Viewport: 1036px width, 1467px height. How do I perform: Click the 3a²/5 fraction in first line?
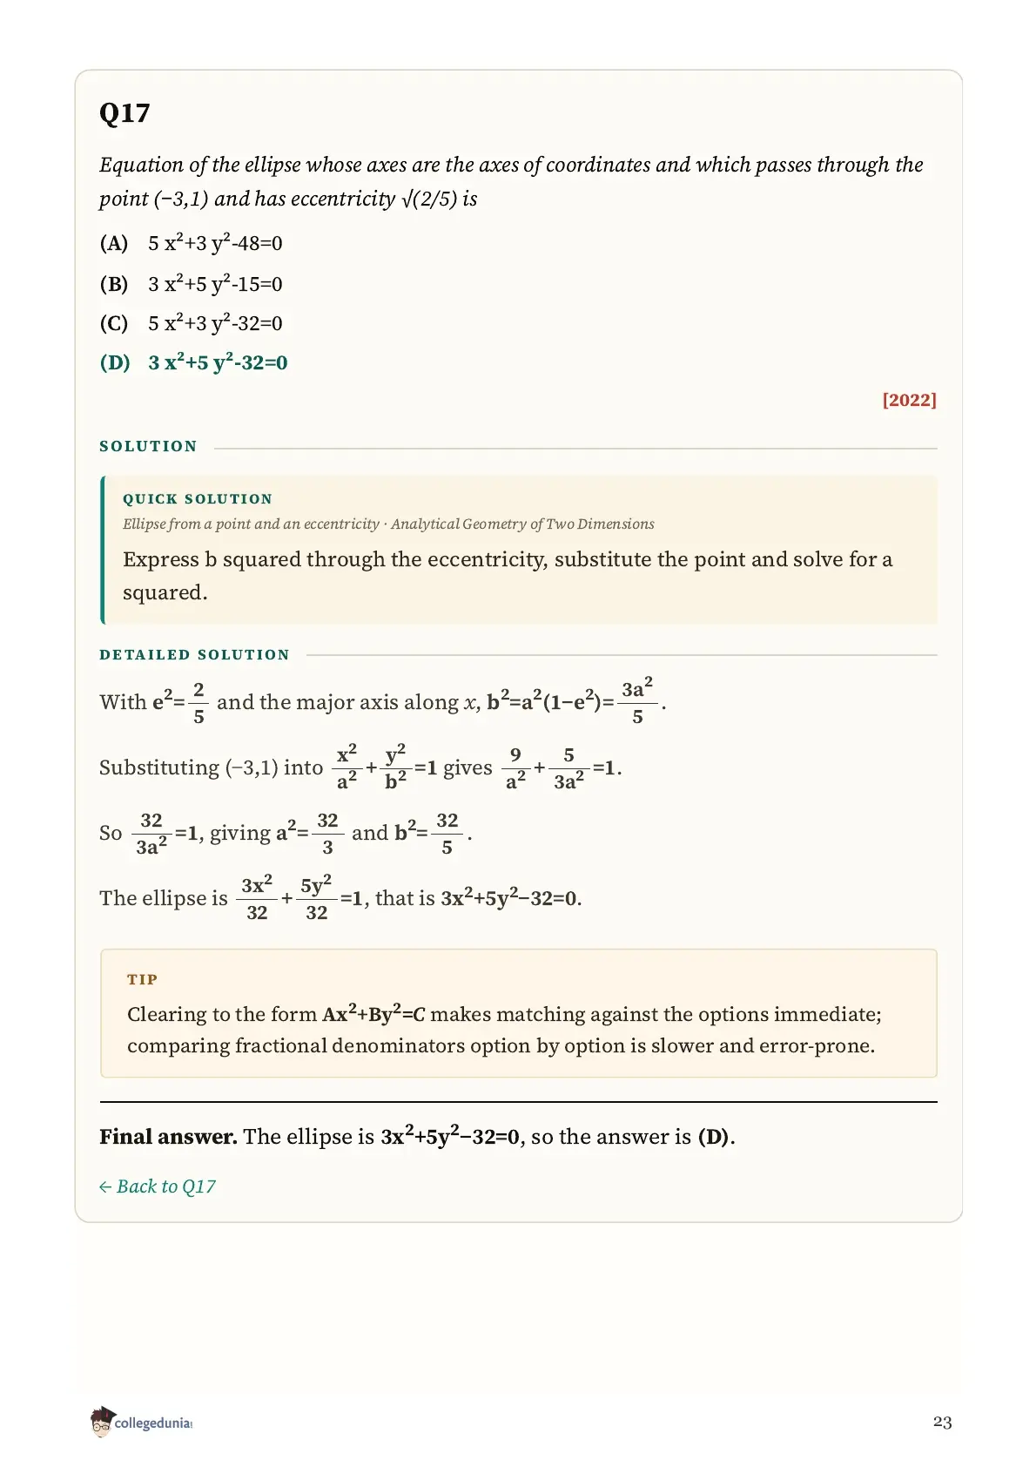637,700
